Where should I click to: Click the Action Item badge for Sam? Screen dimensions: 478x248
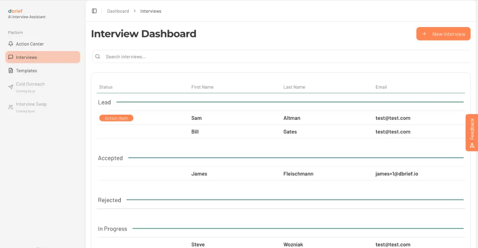[x=116, y=118]
